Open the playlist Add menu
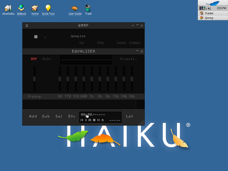228x171 pixels. click(33, 116)
